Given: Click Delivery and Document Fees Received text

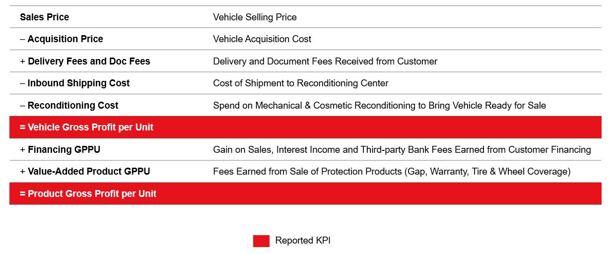Looking at the screenshot, I should click(325, 61).
